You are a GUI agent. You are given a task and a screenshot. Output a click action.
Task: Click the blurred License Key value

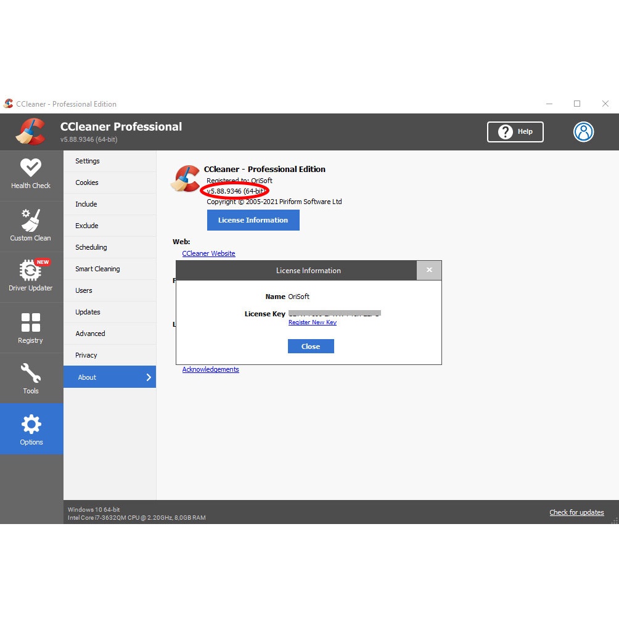pos(334,313)
